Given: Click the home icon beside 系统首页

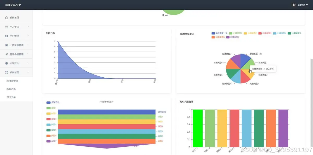Looking at the screenshot, I should 7,18.
